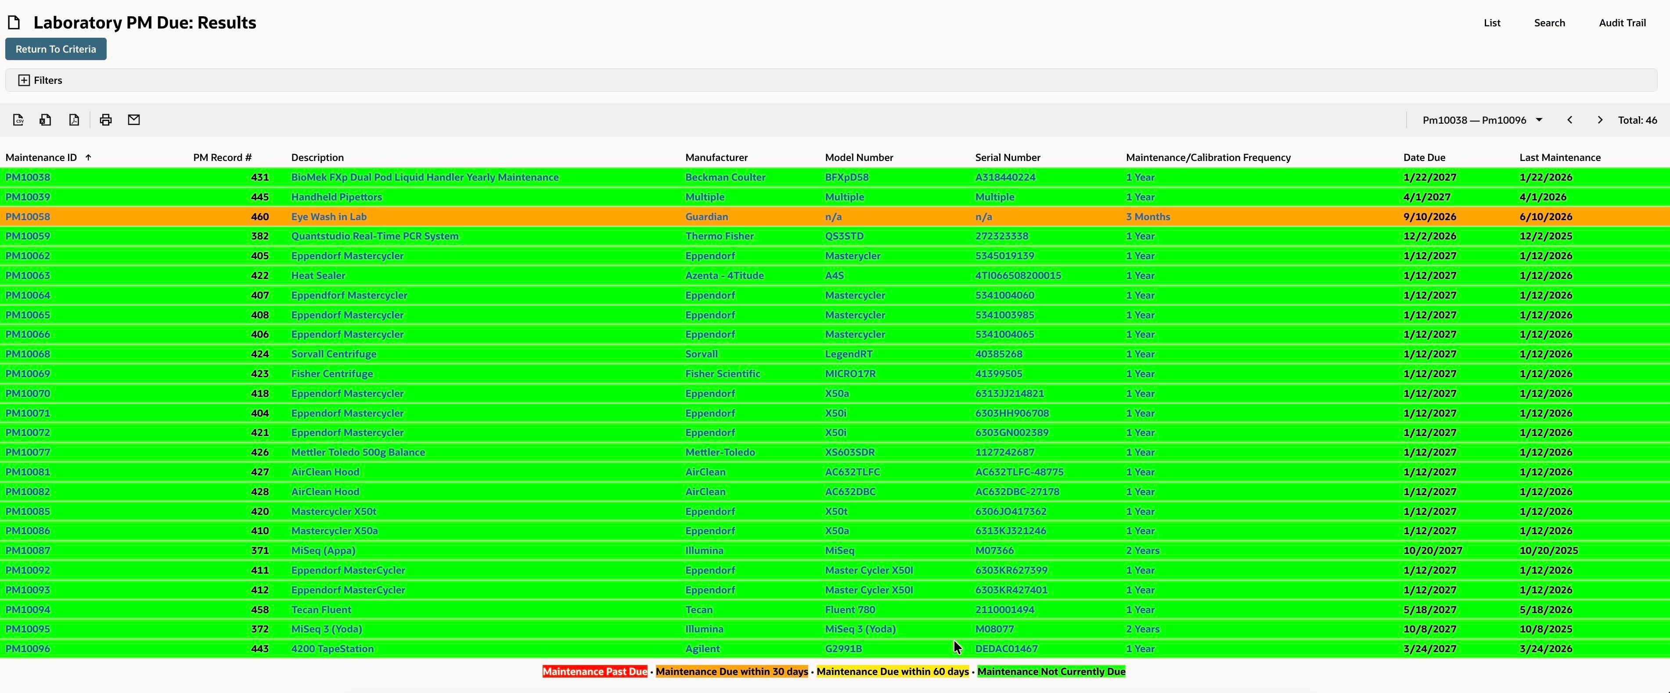Select the MiSeq (Appa) description
1670x693 pixels.
[x=324, y=550]
